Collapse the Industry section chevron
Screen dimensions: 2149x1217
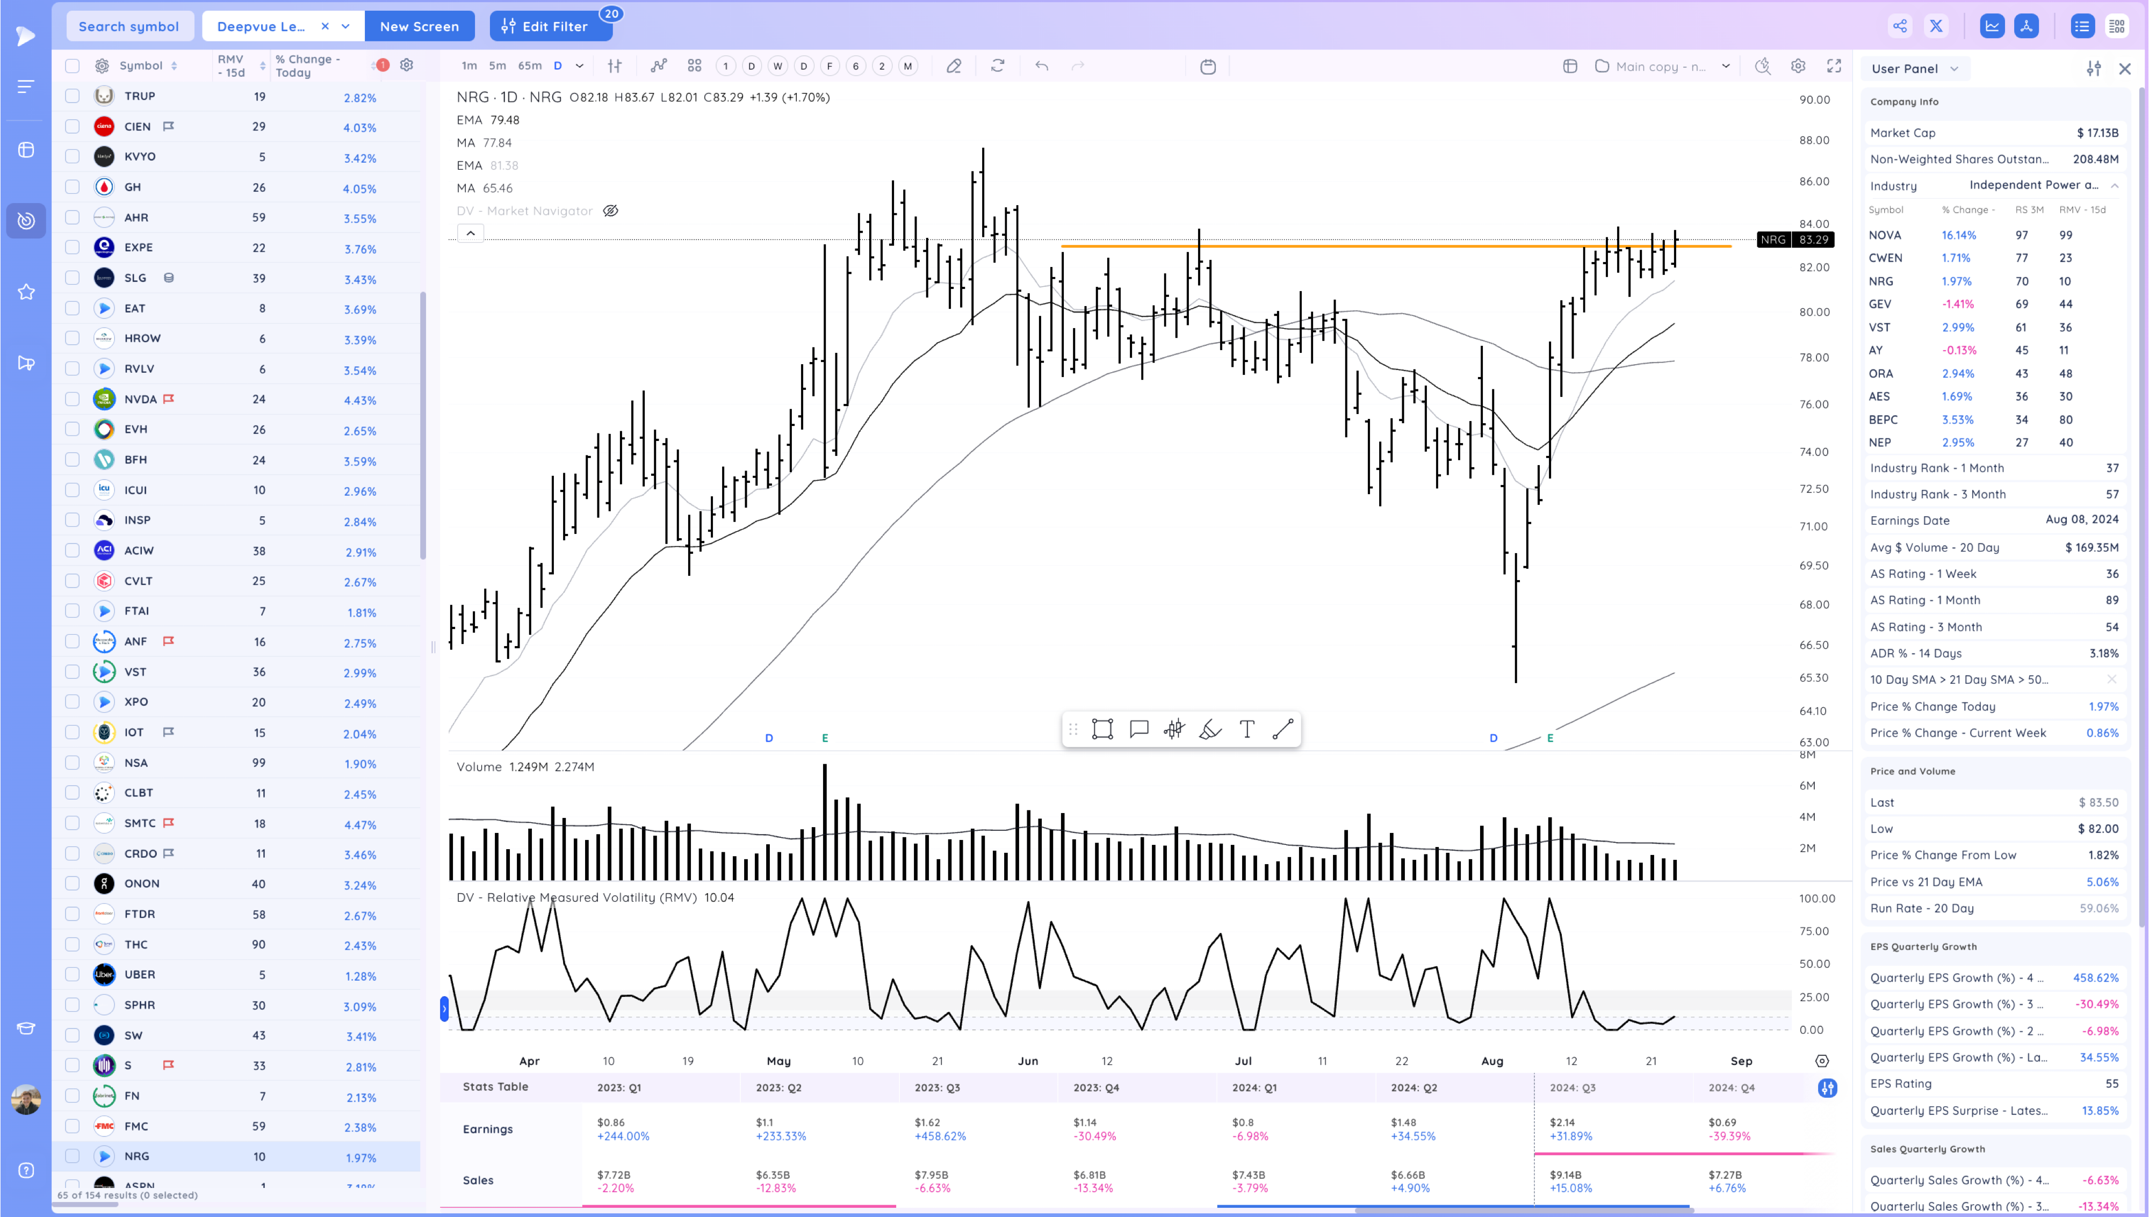[x=2114, y=186]
